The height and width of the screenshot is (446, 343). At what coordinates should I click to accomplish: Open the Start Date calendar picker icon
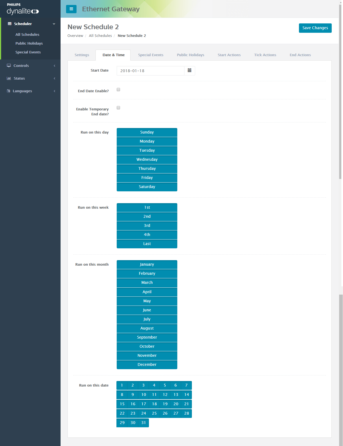click(189, 71)
